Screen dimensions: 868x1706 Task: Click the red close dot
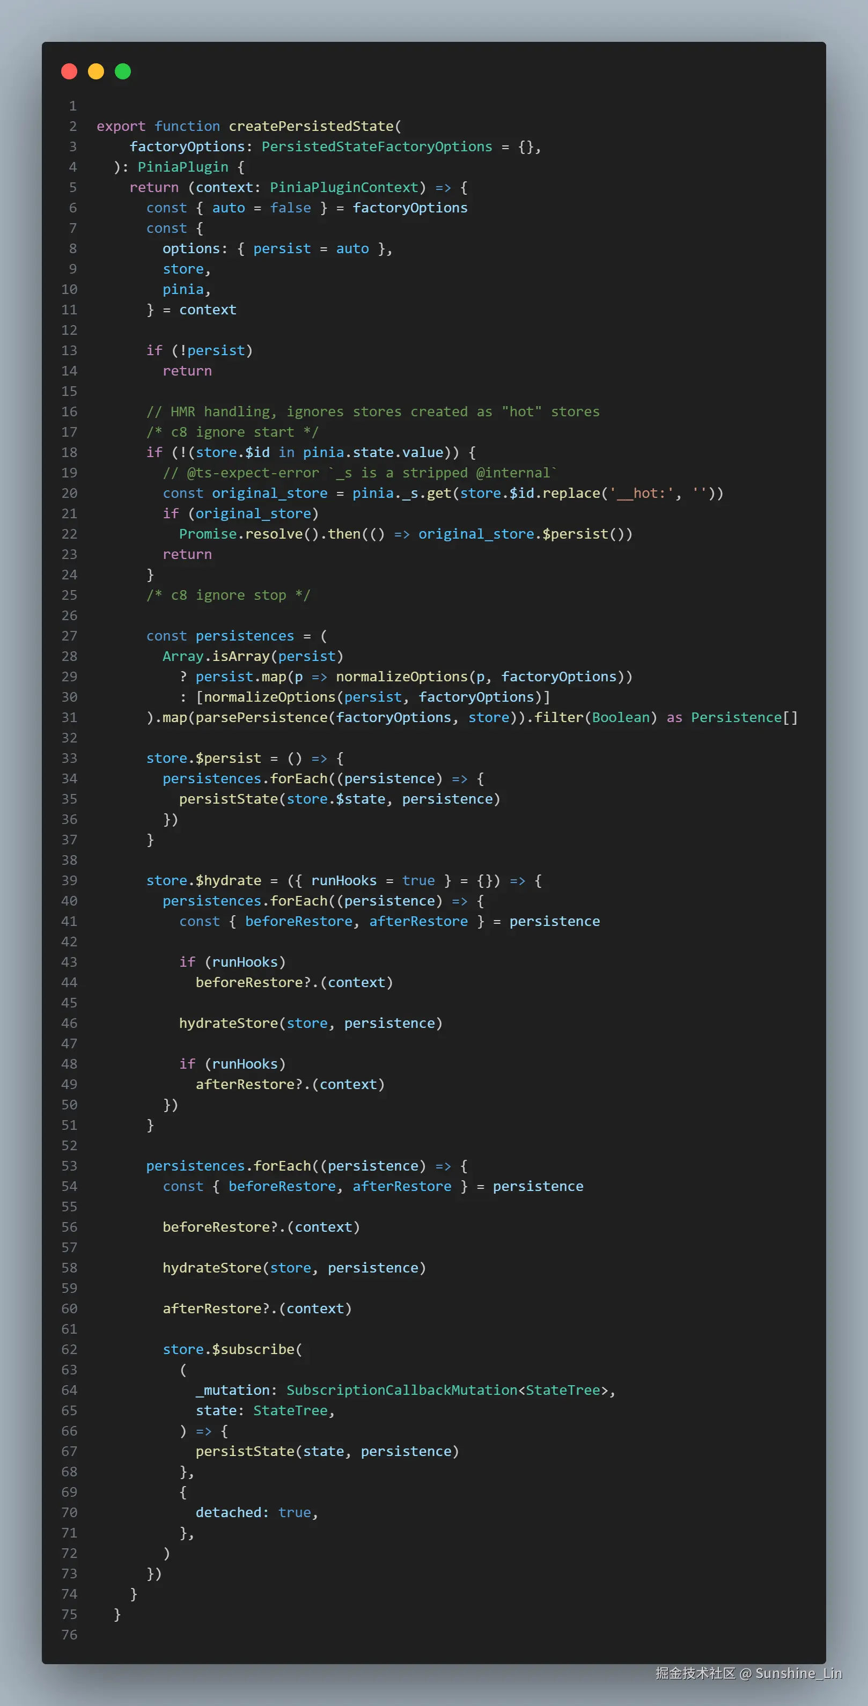pos(69,71)
